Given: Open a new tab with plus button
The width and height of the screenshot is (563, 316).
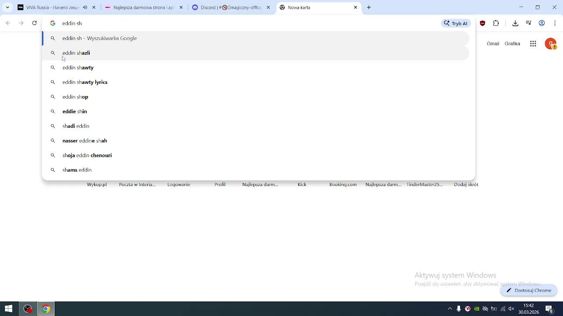Looking at the screenshot, I should (x=369, y=7).
